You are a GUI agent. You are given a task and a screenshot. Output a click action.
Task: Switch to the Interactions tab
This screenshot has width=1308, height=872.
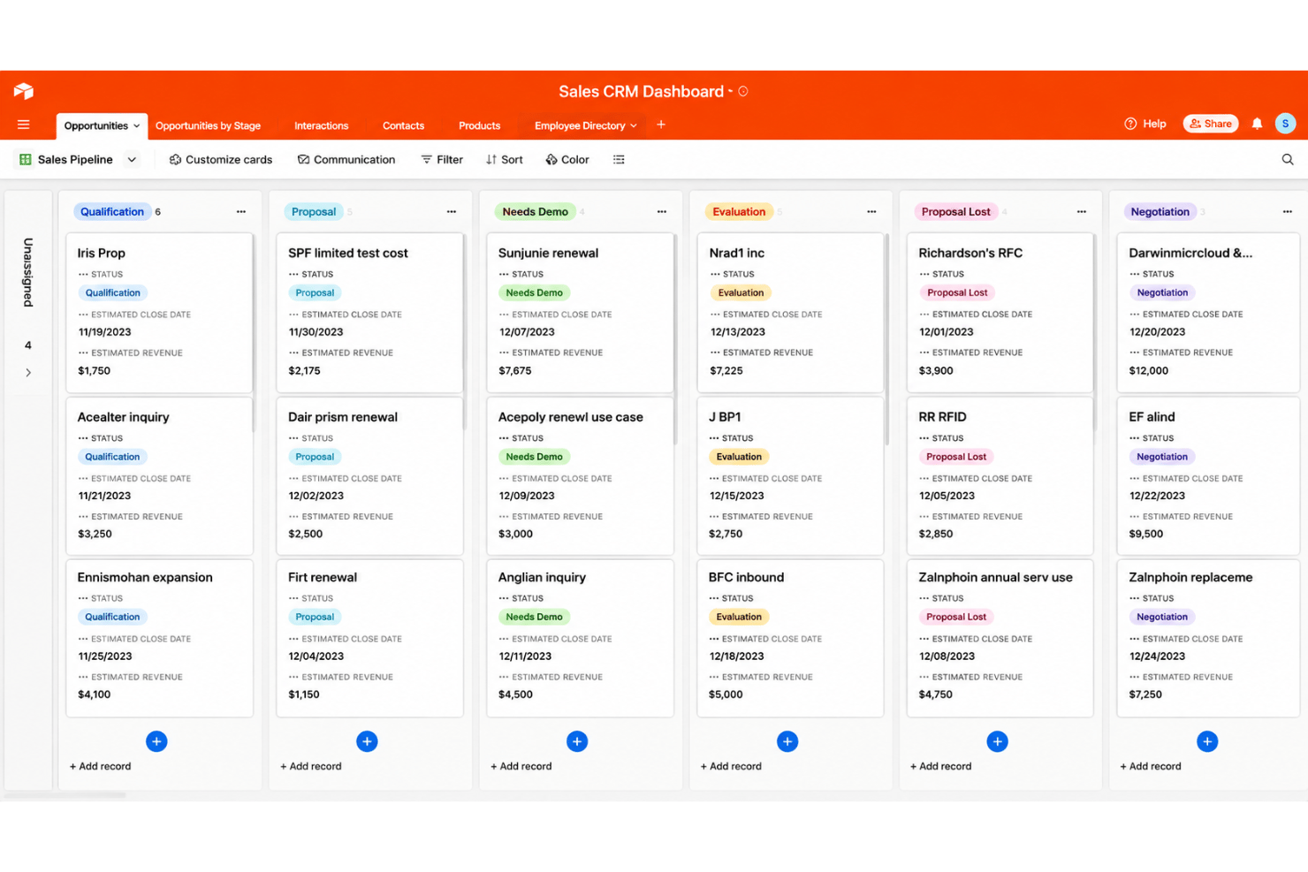tap(321, 125)
